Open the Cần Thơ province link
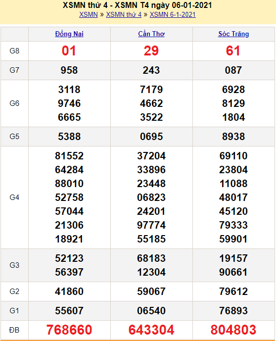 [x=151, y=34]
